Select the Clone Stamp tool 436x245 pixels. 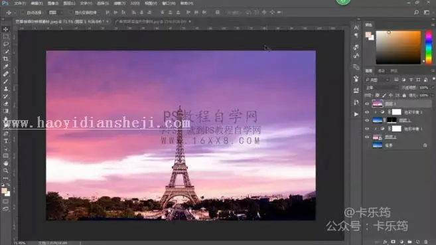pyautogui.click(x=5, y=89)
